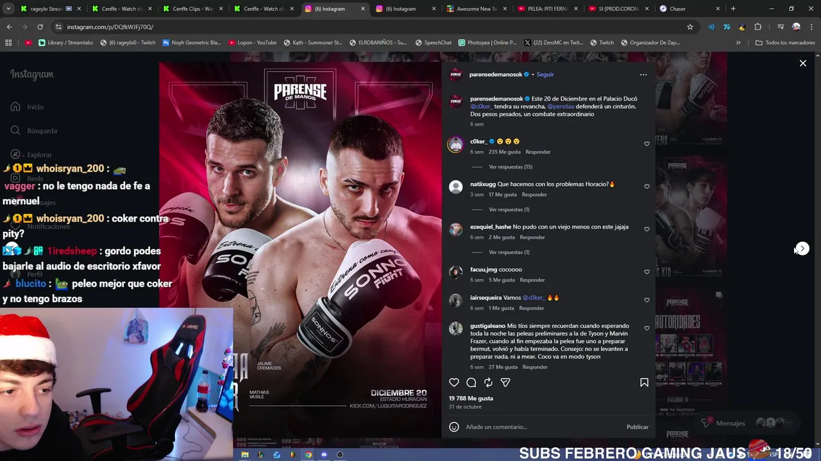Open Búsqueda in Instagram sidebar
This screenshot has height=461, width=821.
click(33, 131)
